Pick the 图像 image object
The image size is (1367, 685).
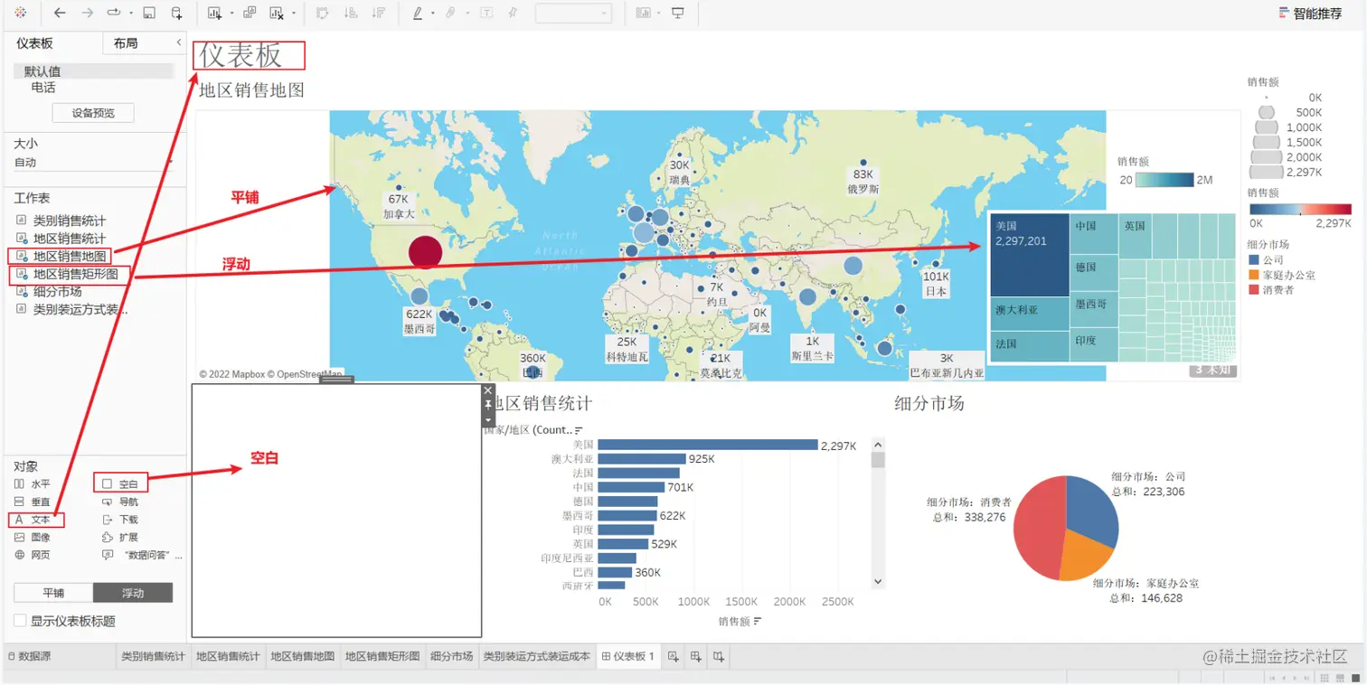click(x=33, y=537)
